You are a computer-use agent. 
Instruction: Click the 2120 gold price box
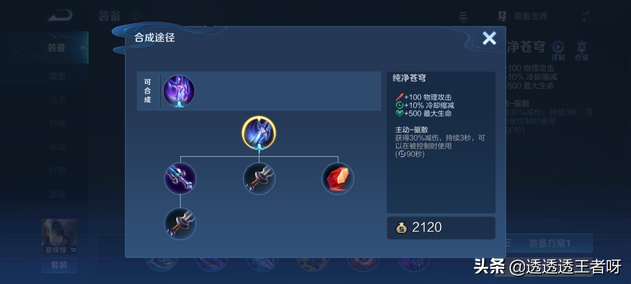click(441, 228)
